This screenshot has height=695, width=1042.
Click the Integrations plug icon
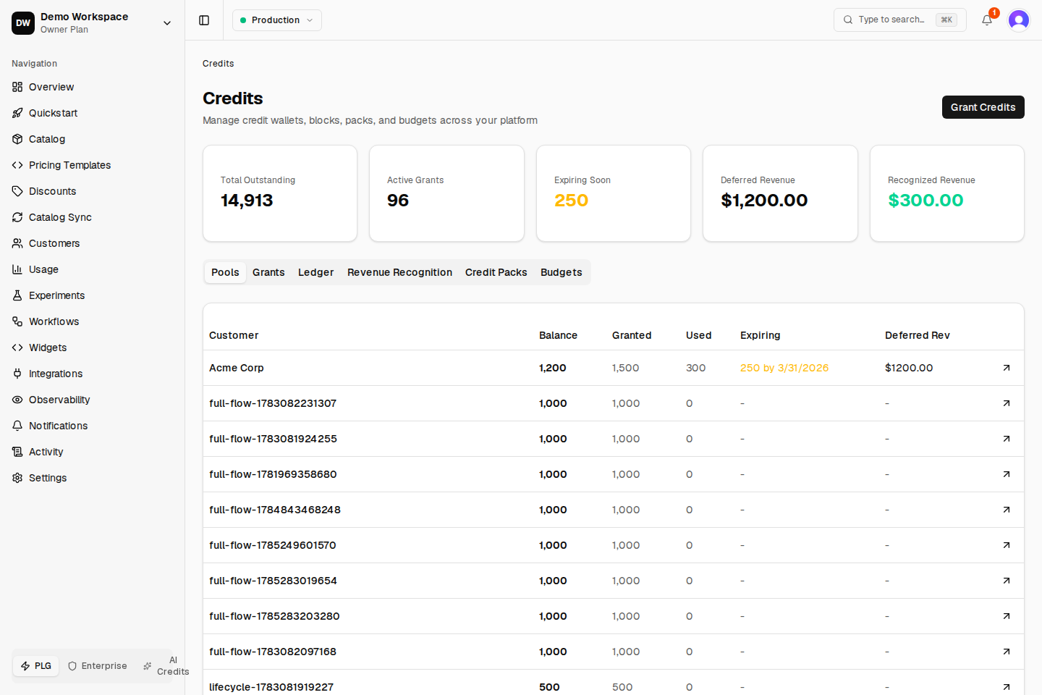17,374
